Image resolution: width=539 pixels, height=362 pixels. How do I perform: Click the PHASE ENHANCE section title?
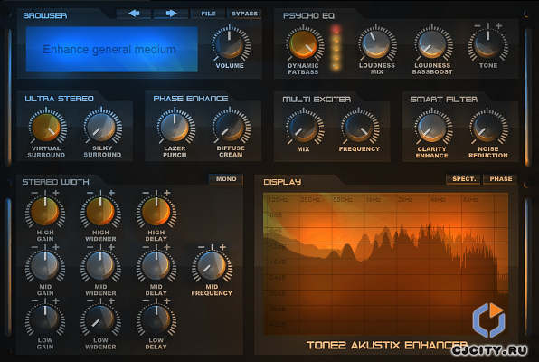click(x=191, y=99)
